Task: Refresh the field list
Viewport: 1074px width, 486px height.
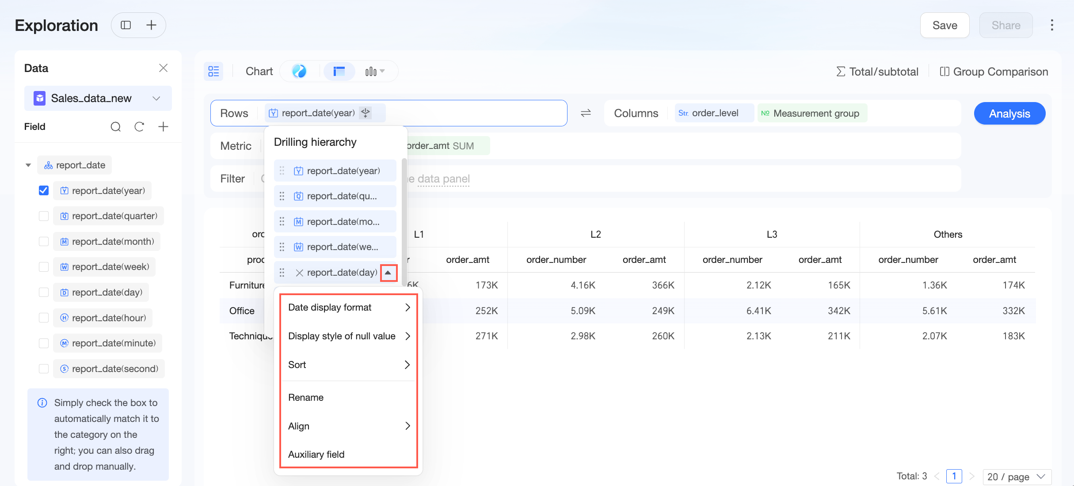Action: [x=139, y=127]
